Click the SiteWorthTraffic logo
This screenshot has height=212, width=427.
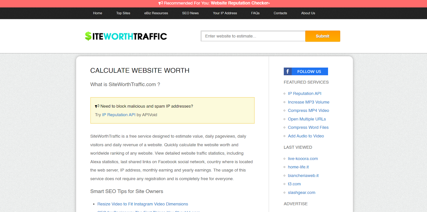126,36
